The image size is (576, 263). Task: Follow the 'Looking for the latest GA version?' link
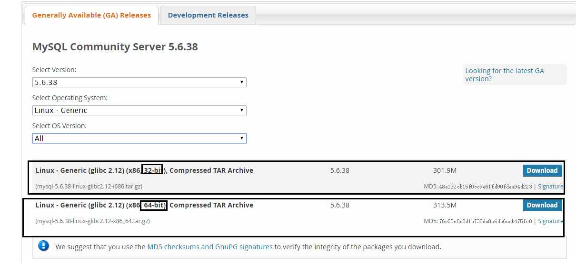click(505, 75)
